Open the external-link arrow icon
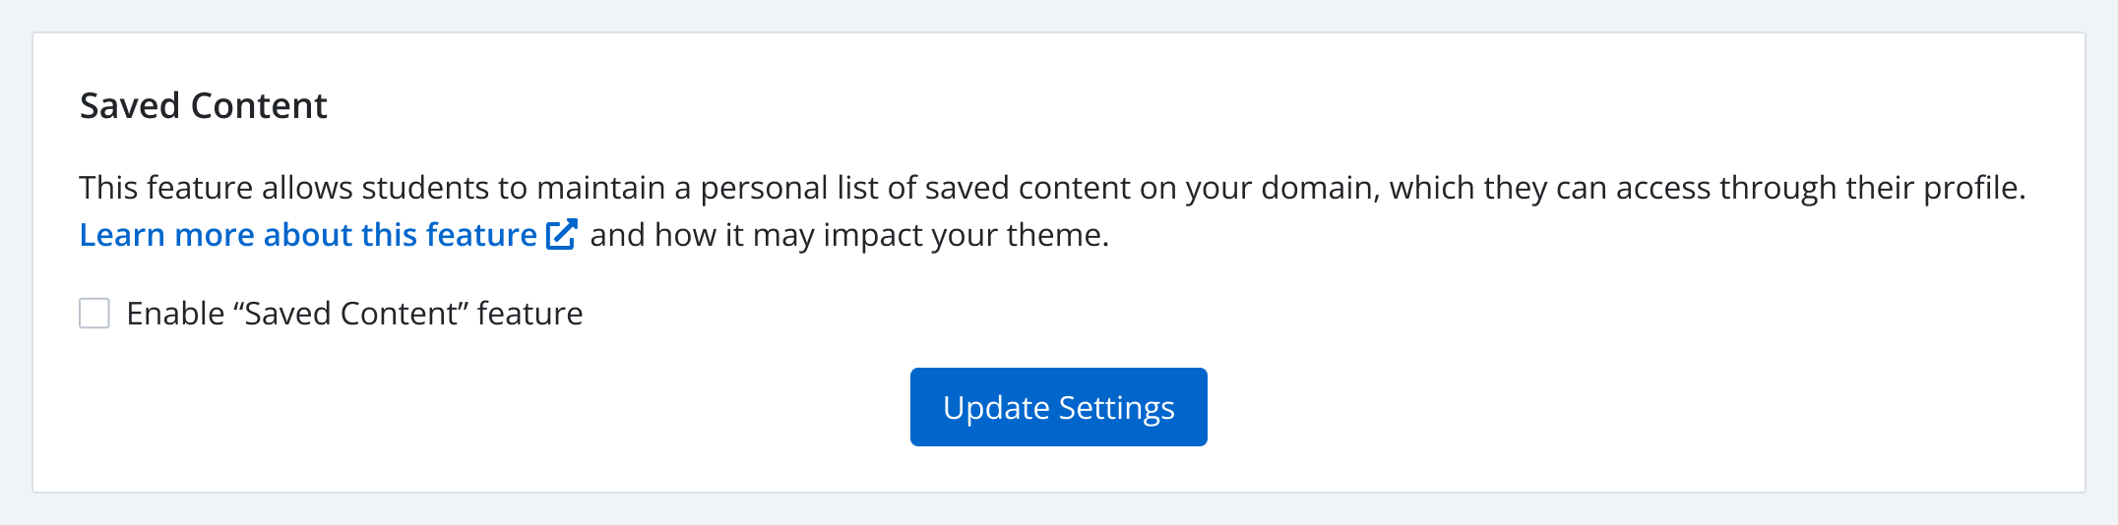Screen dimensions: 2118x525 (x=561, y=235)
